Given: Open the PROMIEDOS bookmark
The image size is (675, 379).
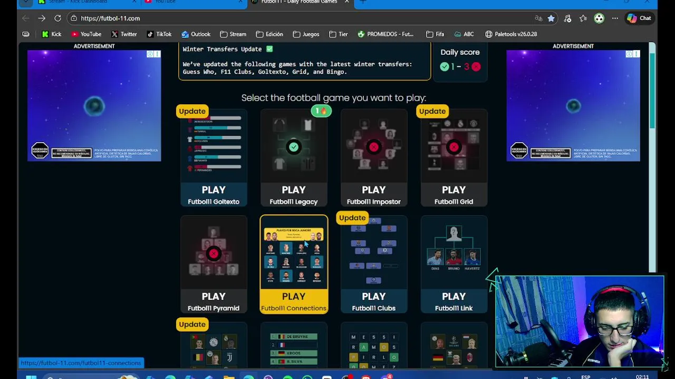Looking at the screenshot, I should point(385,34).
